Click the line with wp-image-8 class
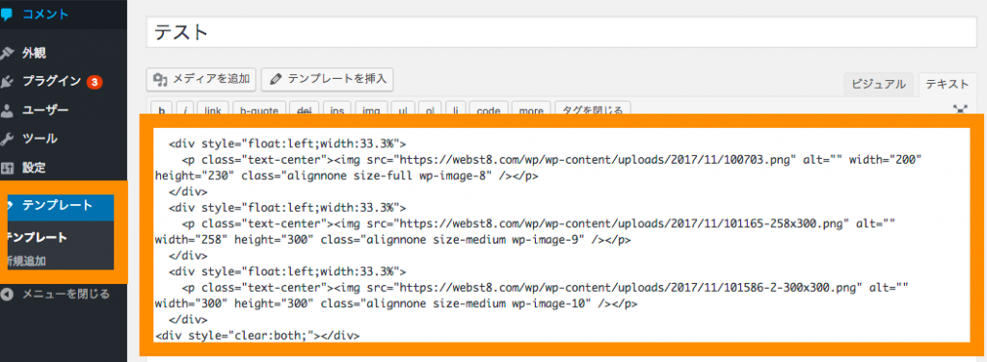 (346, 176)
